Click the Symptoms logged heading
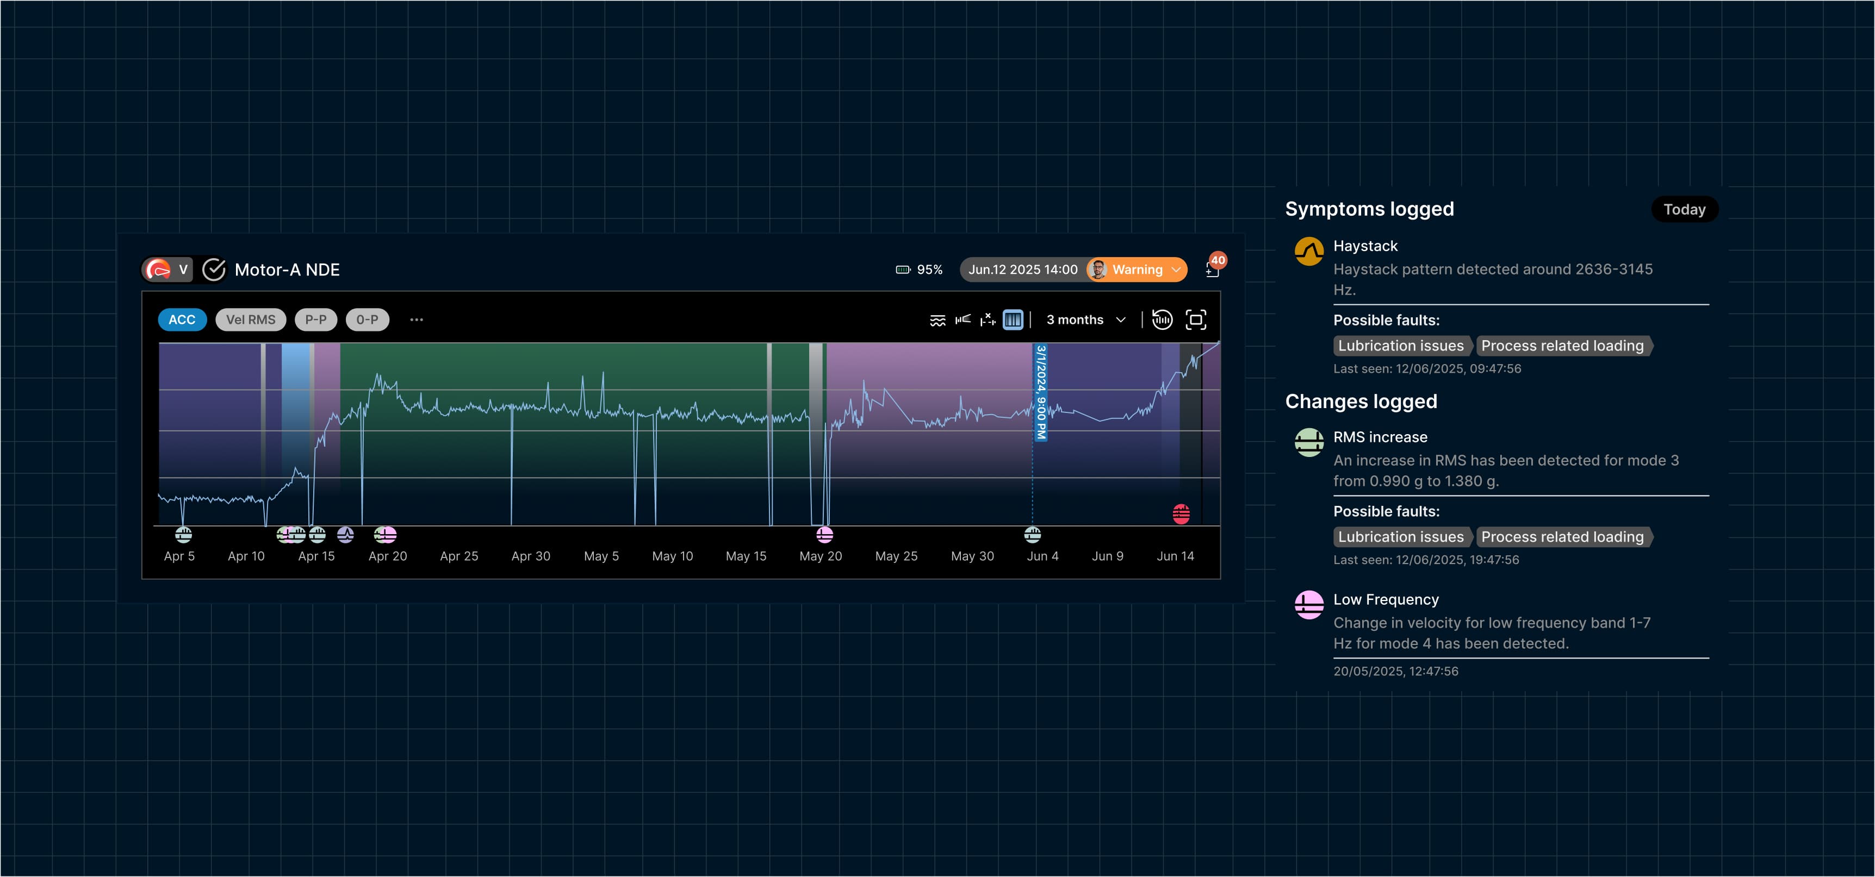Screen dimensions: 1875x877 pyautogui.click(x=1369, y=209)
